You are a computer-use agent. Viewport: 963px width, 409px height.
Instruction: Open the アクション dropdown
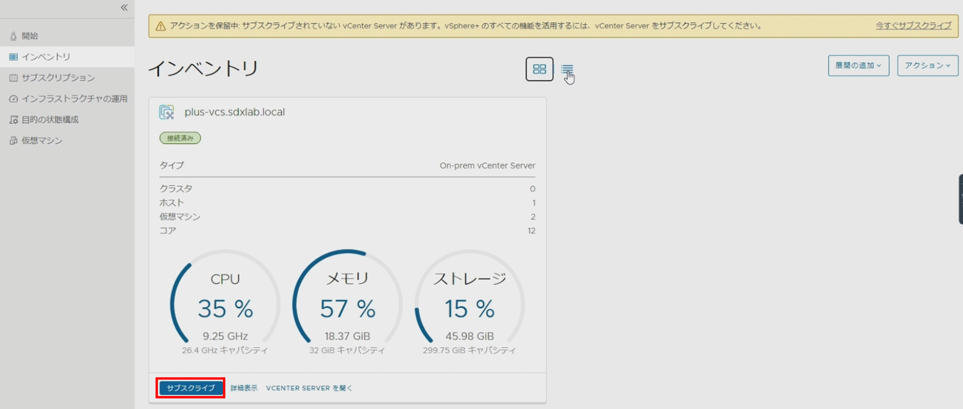(x=927, y=65)
